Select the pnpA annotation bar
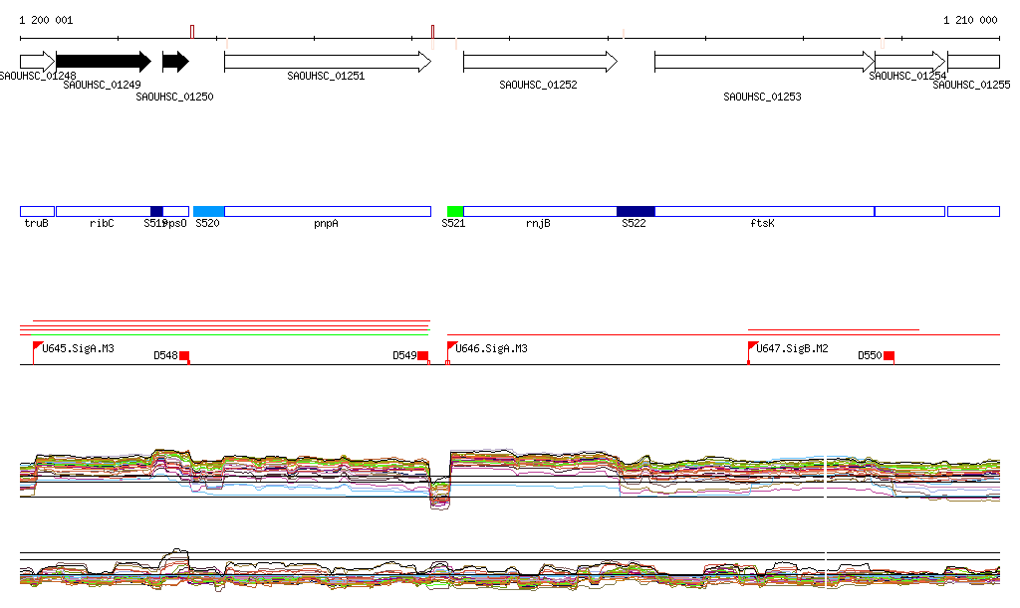Screen dimensions: 1020x608 (x=327, y=211)
